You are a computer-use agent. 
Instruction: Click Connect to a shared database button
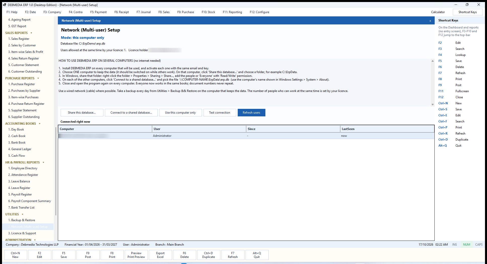pyautogui.click(x=131, y=113)
